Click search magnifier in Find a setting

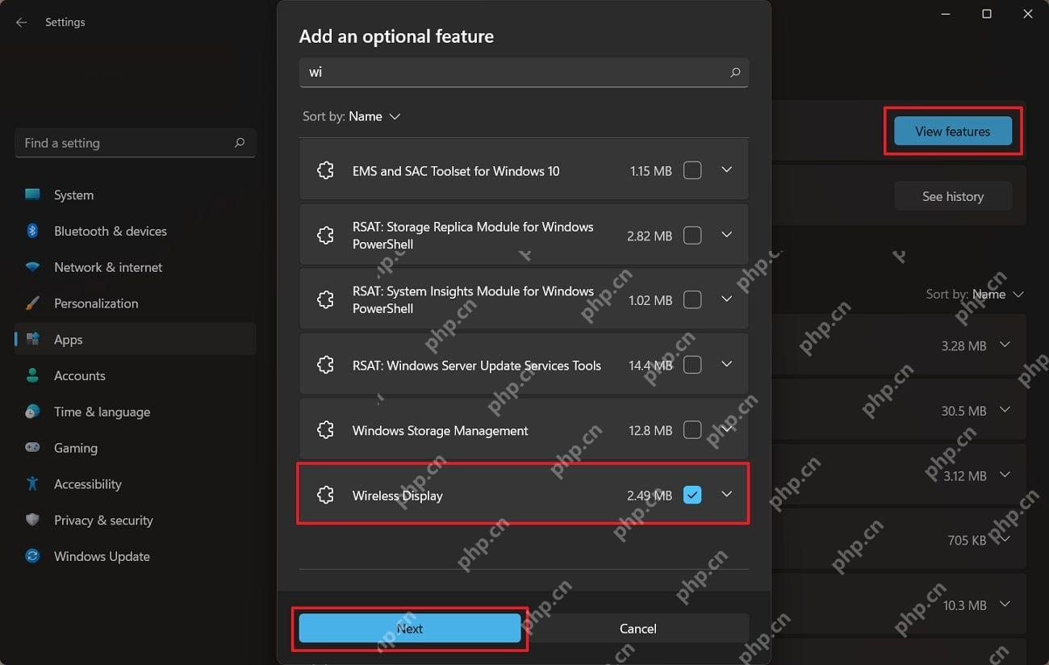point(240,143)
